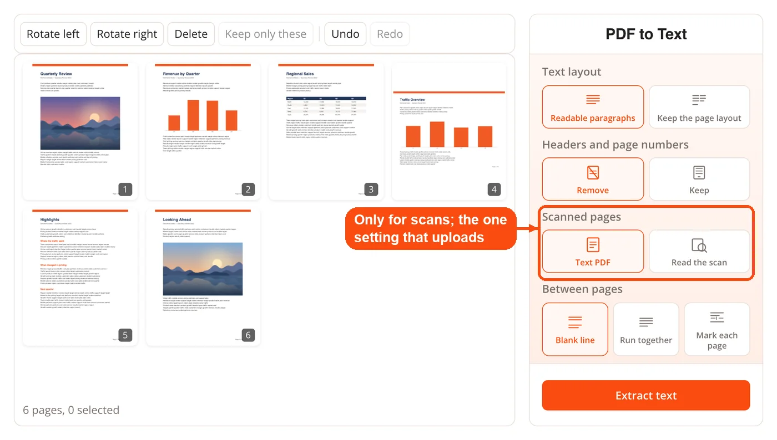Select page 5 Highlights thumbnail

click(80, 277)
